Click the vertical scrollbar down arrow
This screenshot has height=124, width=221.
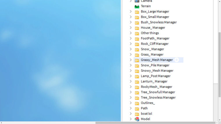(220, 120)
